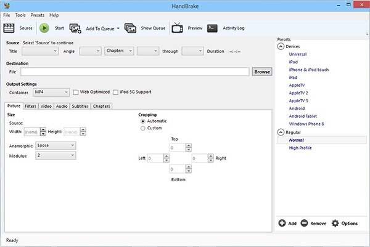Viewport: 370px width, 247px height.
Task: Click the Add preset plus icon
Action: point(282,223)
